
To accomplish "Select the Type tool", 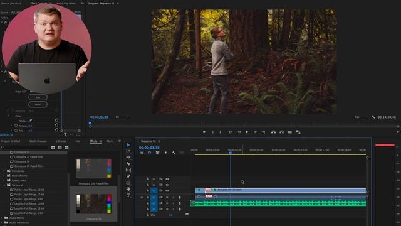I will tap(128, 195).
